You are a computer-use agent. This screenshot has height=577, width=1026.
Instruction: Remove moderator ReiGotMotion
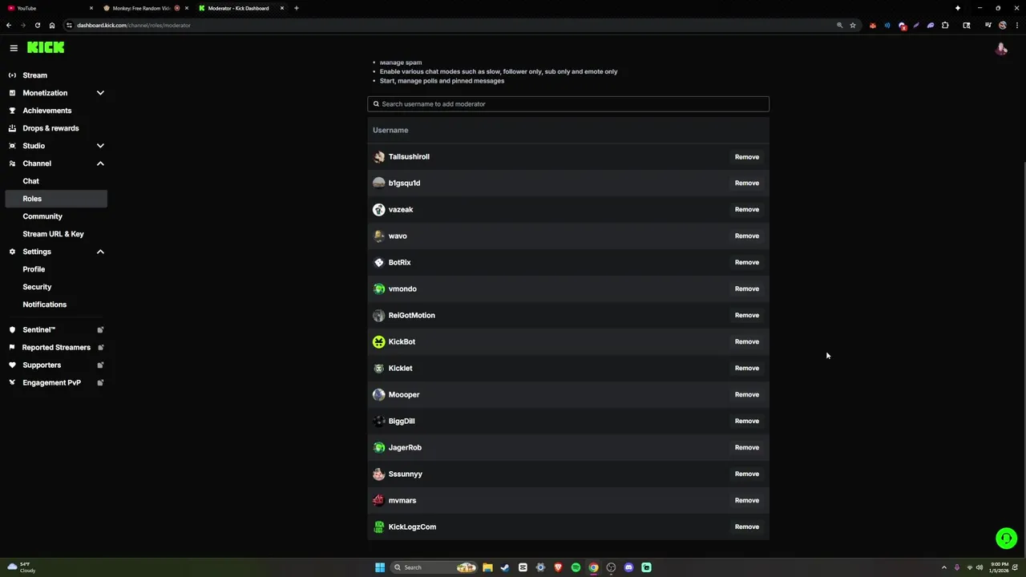[x=746, y=316]
